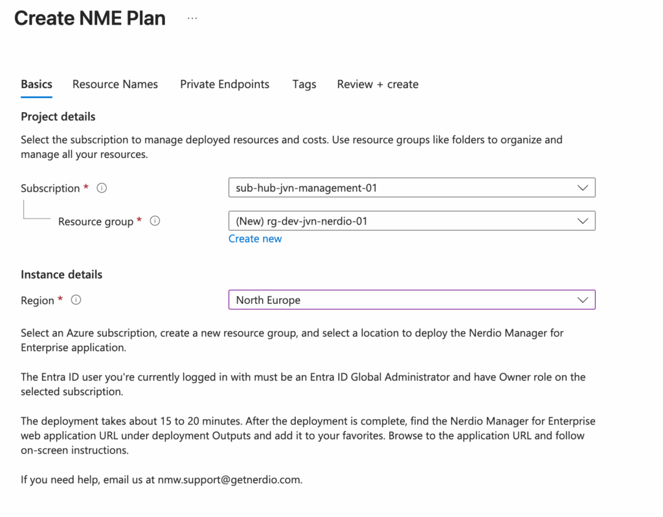The height and width of the screenshot is (517, 663).
Task: Click the info icon beside Resource group
Action: point(155,221)
